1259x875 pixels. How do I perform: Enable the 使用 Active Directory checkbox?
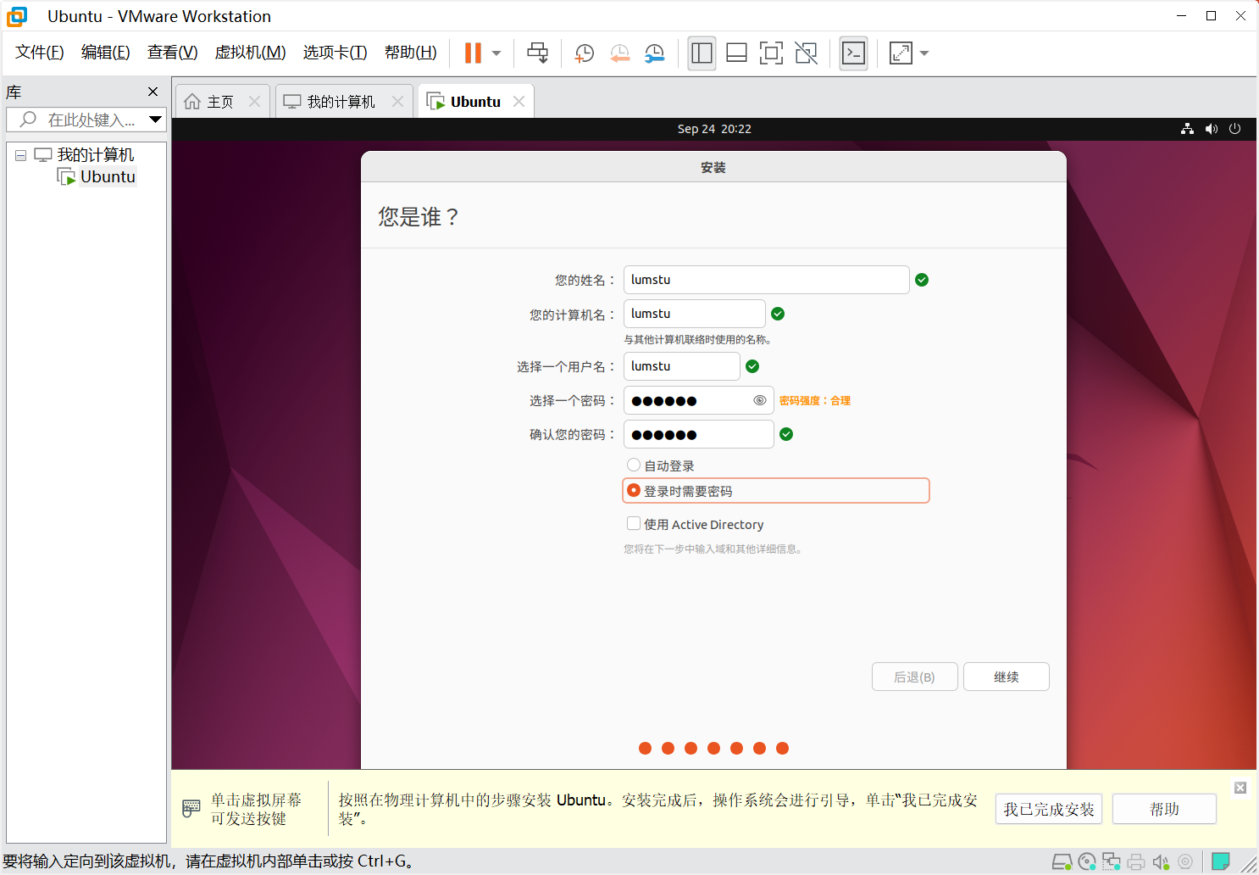click(x=634, y=523)
